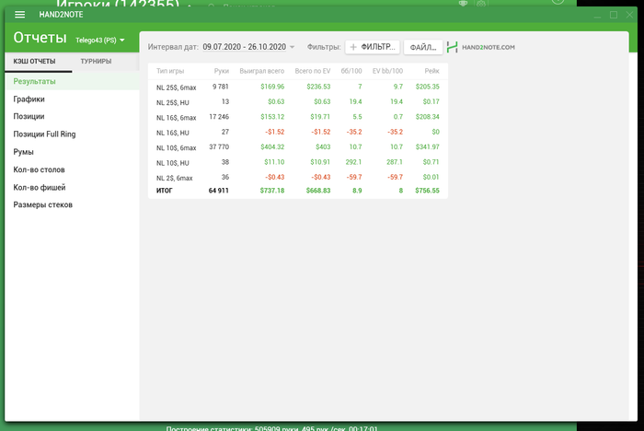The image size is (644, 431).
Task: Open the hamburger menu icon
Action: pyautogui.click(x=19, y=15)
